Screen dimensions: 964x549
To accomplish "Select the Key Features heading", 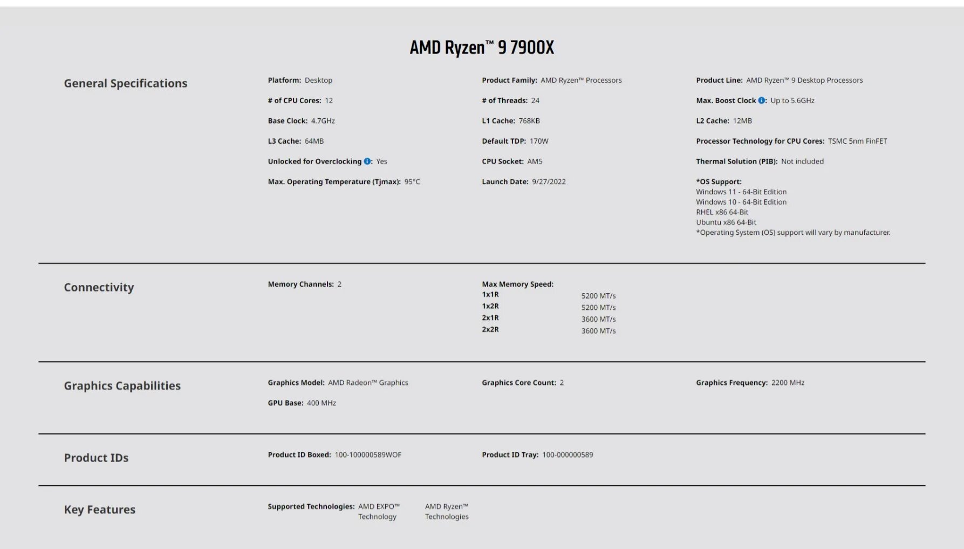I will pos(100,510).
